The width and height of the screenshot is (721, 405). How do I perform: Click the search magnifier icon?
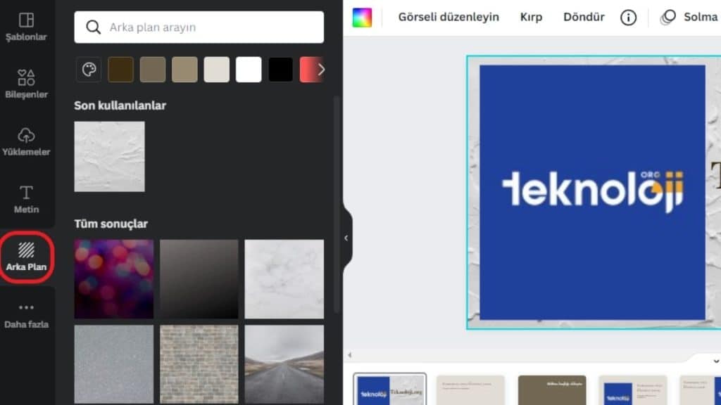[93, 27]
